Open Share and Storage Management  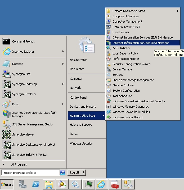click(x=143, y=80)
